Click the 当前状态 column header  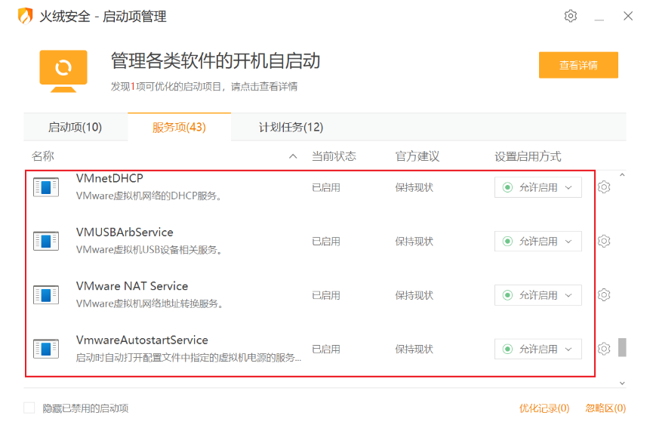point(334,156)
